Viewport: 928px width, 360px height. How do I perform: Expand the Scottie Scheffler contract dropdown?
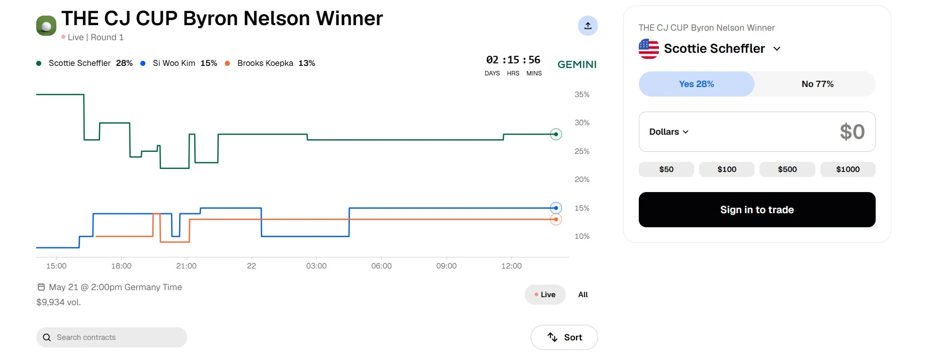(777, 49)
